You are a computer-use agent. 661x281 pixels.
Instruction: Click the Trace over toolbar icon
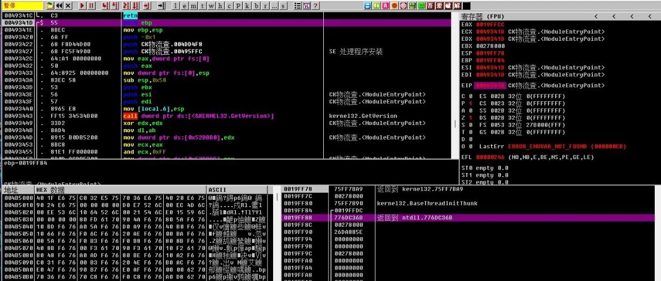(136, 6)
